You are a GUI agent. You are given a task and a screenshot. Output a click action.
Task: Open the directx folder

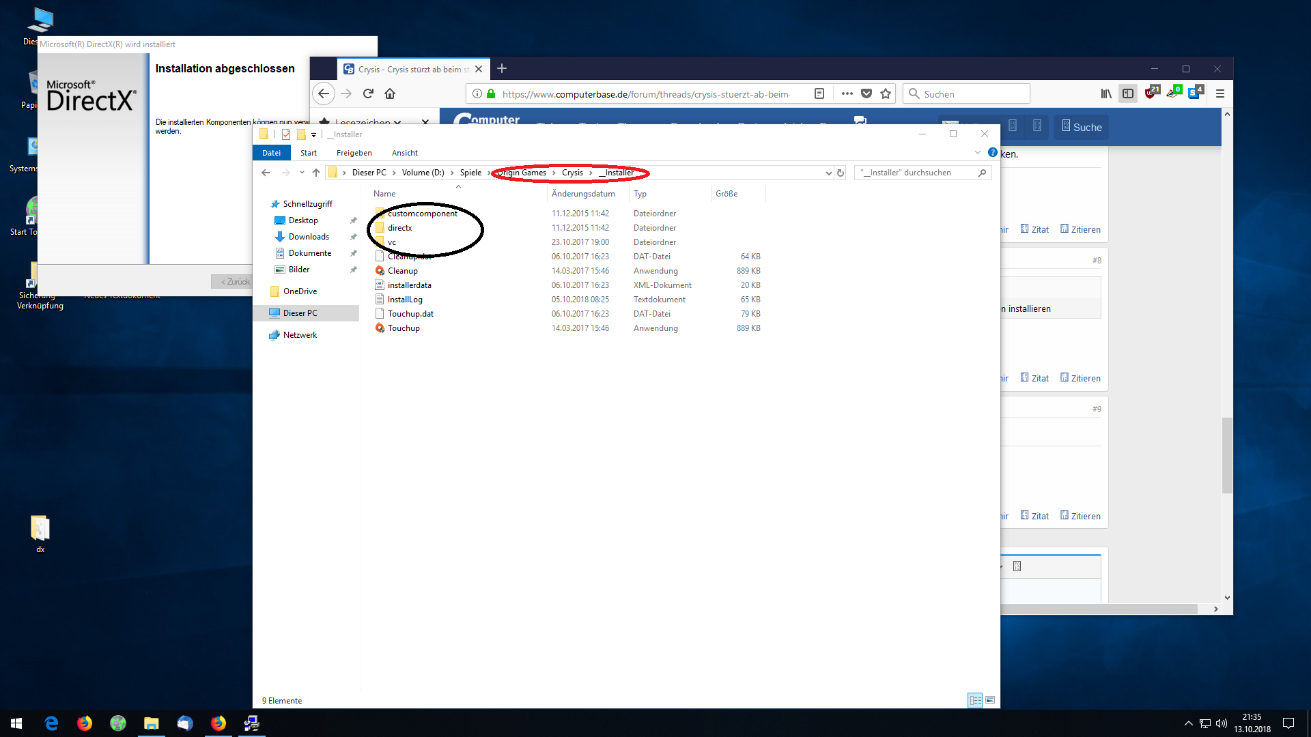point(399,228)
